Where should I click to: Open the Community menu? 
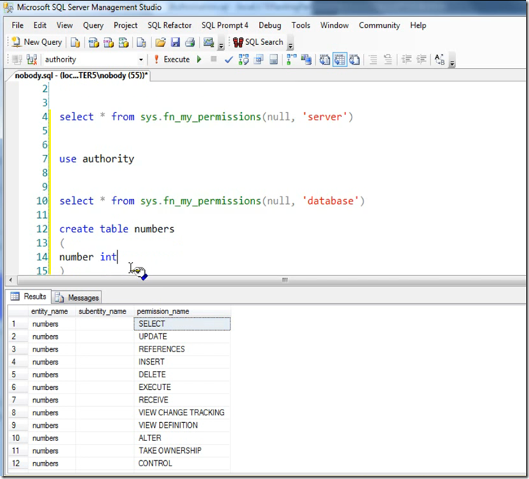tap(379, 25)
